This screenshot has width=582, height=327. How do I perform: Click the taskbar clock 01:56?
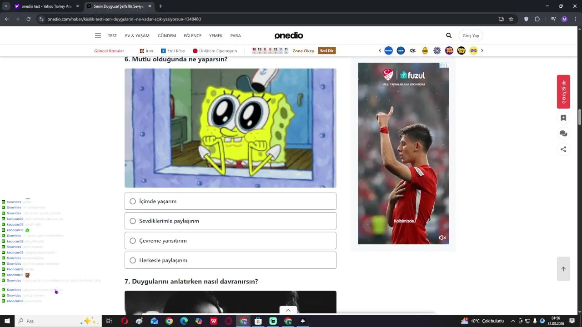click(x=556, y=321)
